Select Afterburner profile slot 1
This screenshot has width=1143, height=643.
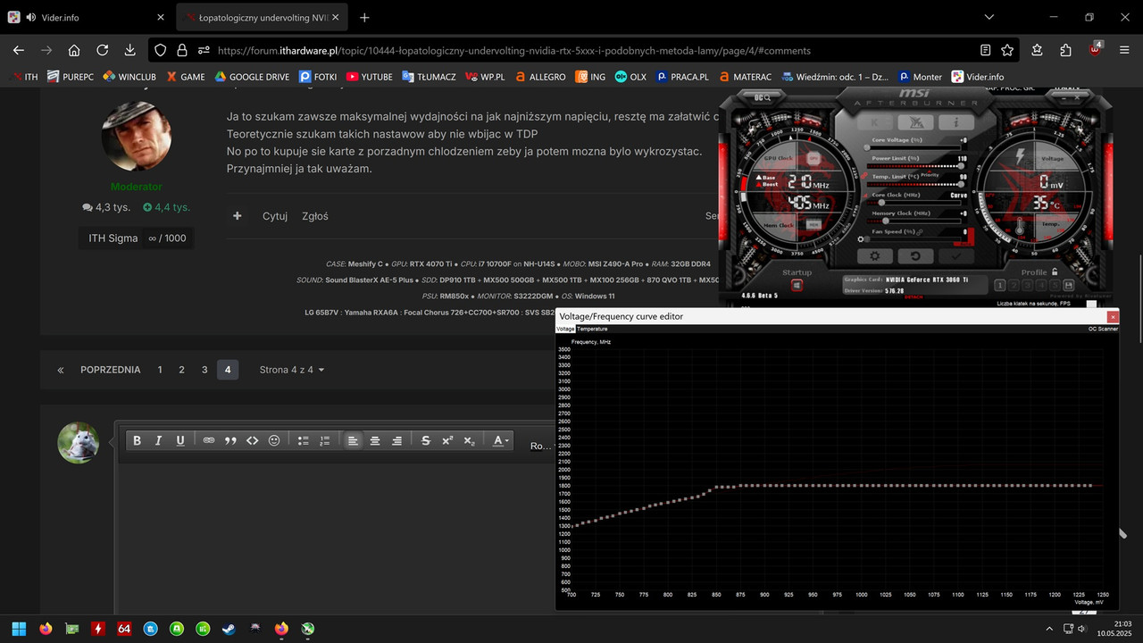click(x=1001, y=285)
